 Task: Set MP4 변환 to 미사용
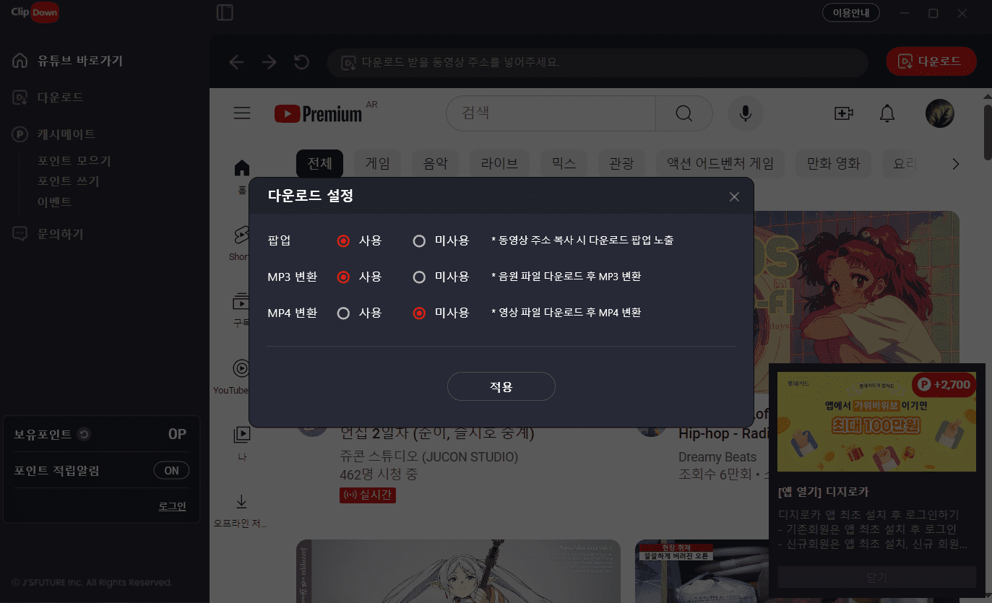pos(419,313)
